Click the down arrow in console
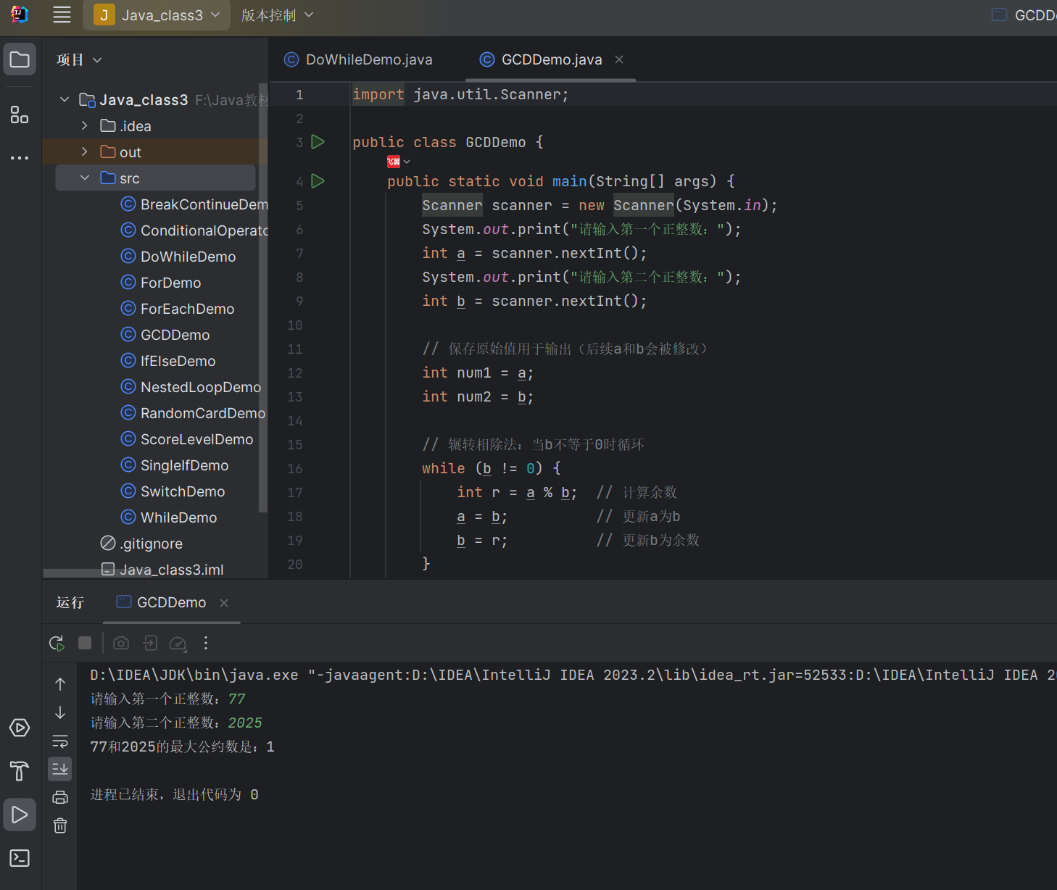This screenshot has height=890, width=1057. pos(60,713)
